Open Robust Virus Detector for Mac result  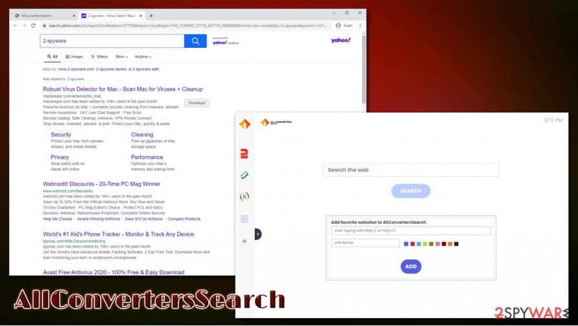tap(123, 89)
